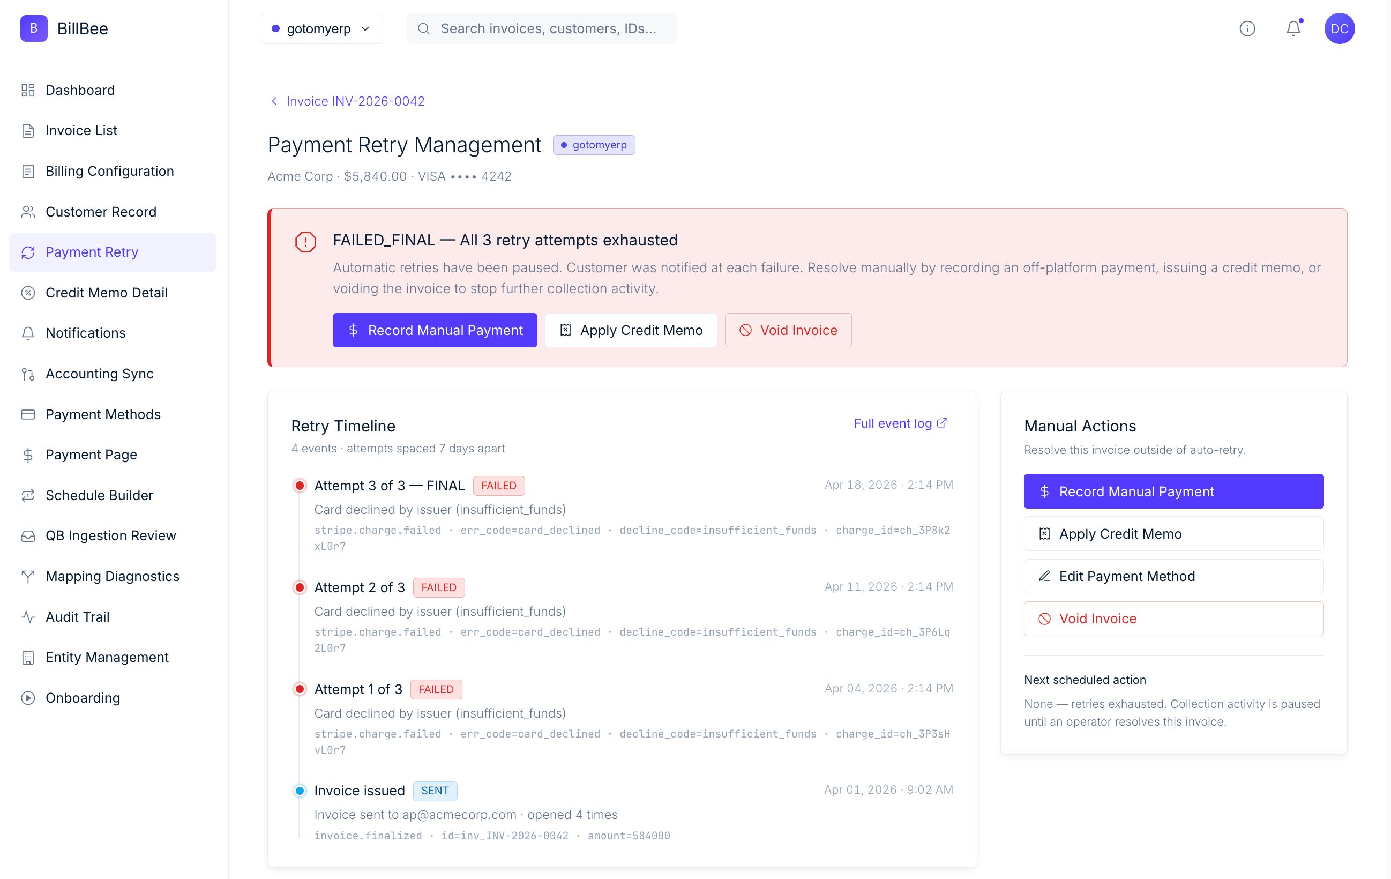
Task: Click the BillBee logo icon
Action: tap(34, 28)
